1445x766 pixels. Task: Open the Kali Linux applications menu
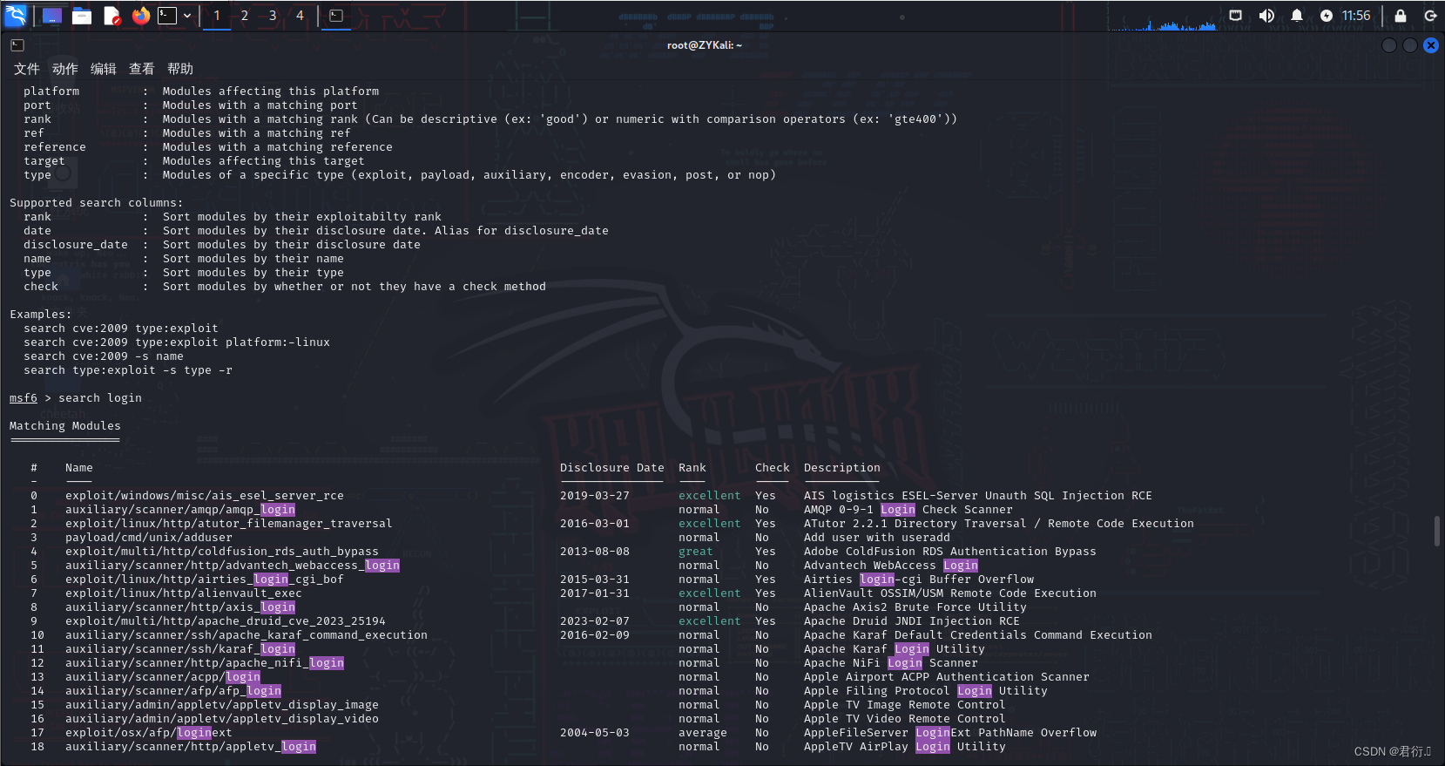16,15
